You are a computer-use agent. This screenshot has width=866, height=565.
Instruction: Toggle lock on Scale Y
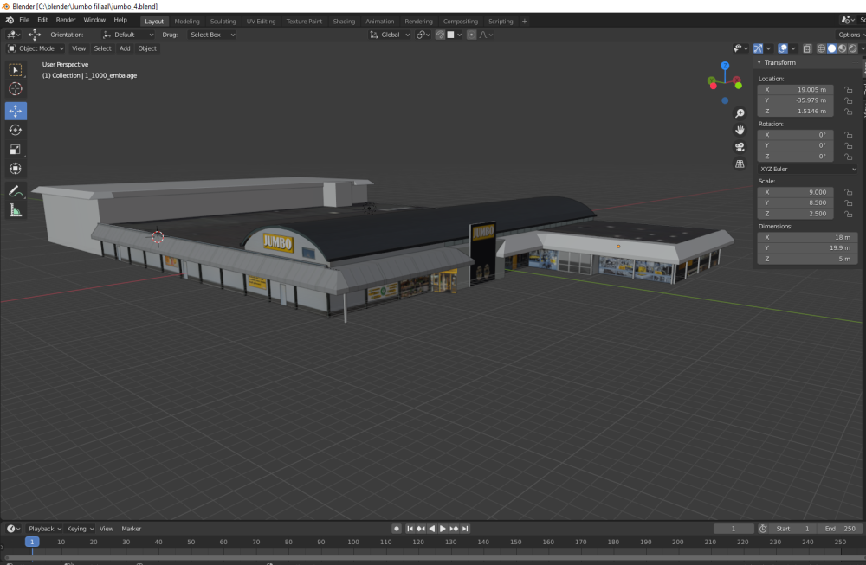(x=849, y=203)
